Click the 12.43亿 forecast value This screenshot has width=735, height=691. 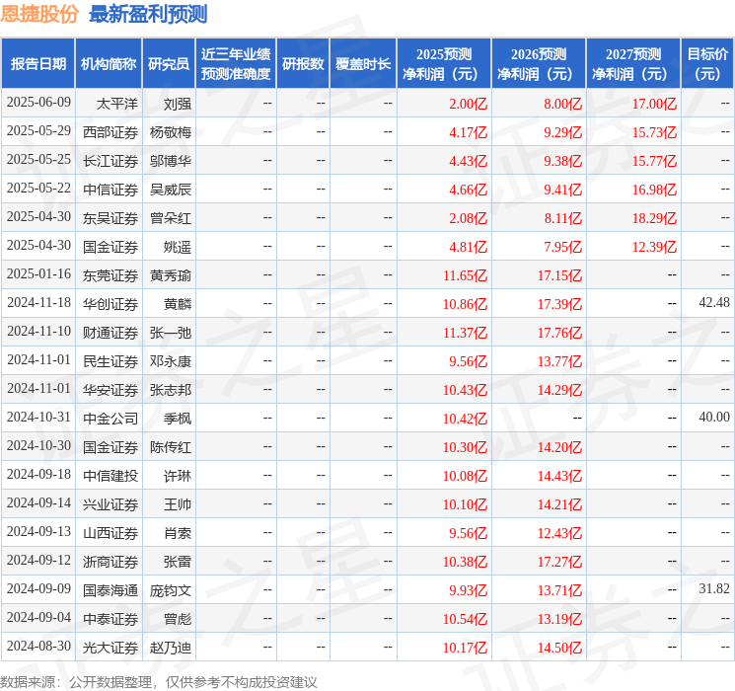[559, 532]
